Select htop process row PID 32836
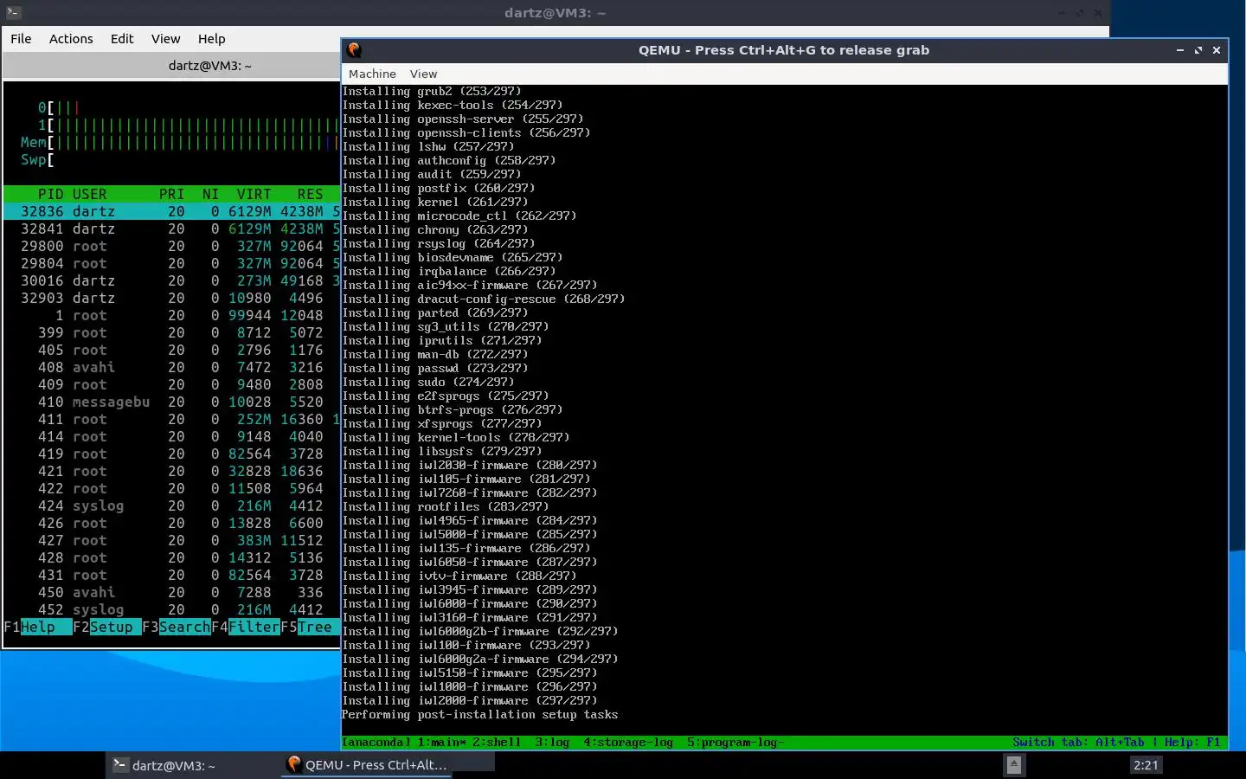 click(172, 211)
